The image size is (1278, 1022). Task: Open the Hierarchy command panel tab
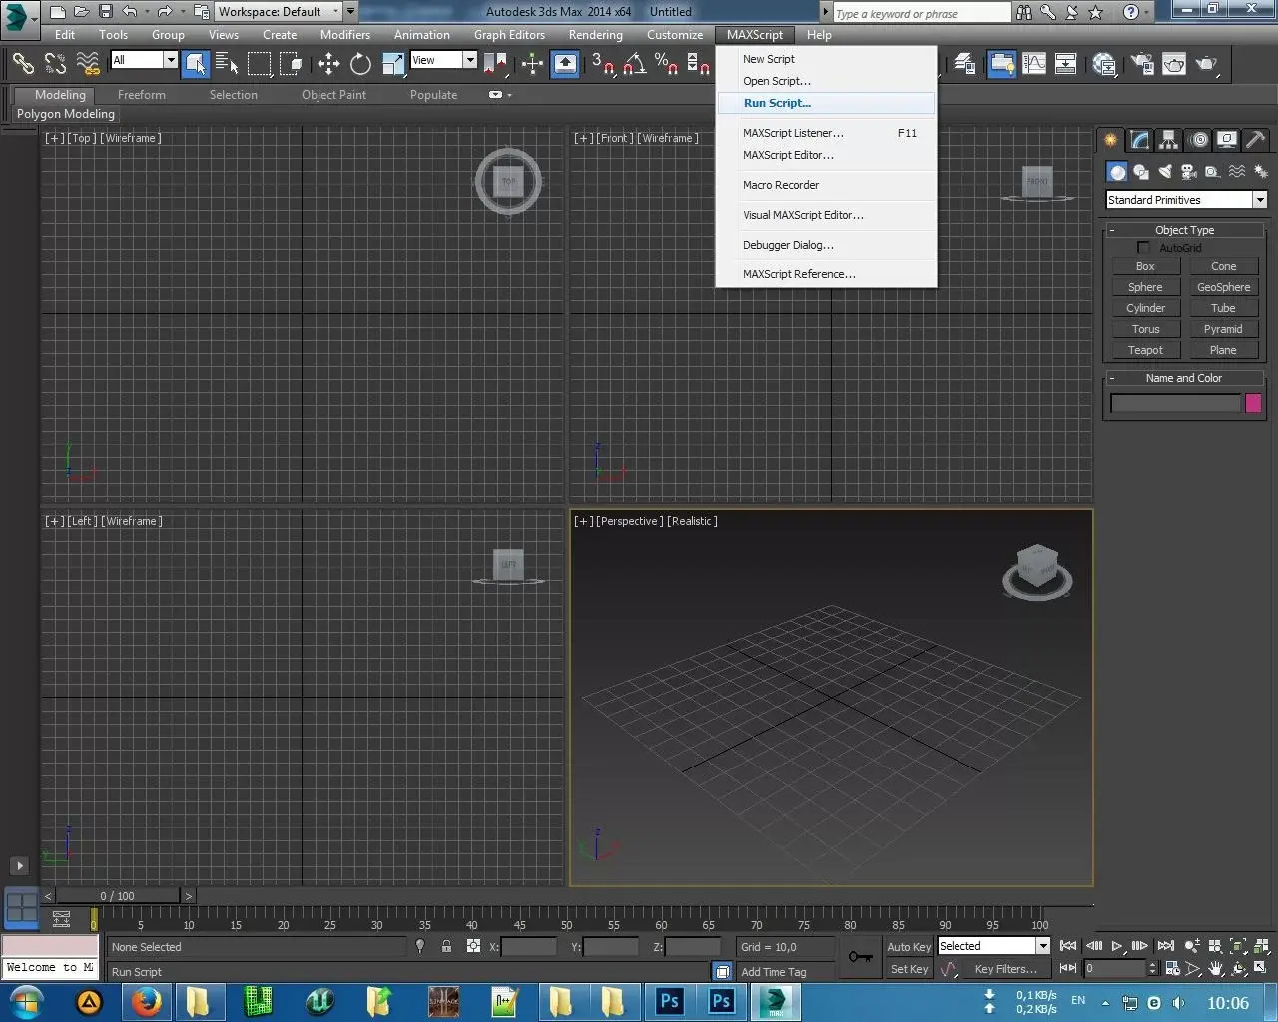1168,140
